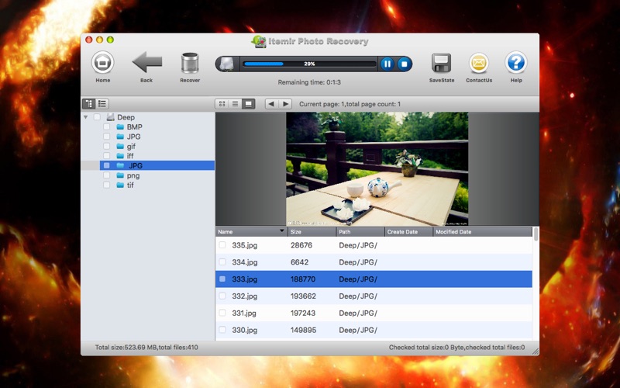Image resolution: width=620 pixels, height=388 pixels.
Task: Check the BMP folder checkbox
Action: [x=106, y=126]
